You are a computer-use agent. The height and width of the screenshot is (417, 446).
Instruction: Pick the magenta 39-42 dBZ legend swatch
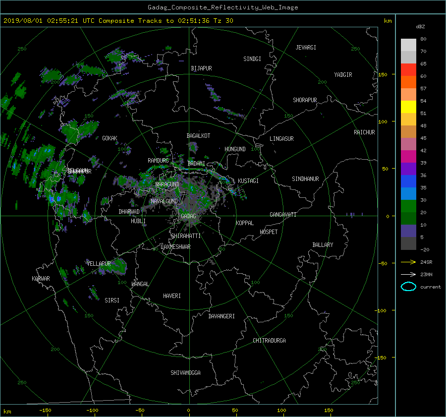(x=408, y=157)
